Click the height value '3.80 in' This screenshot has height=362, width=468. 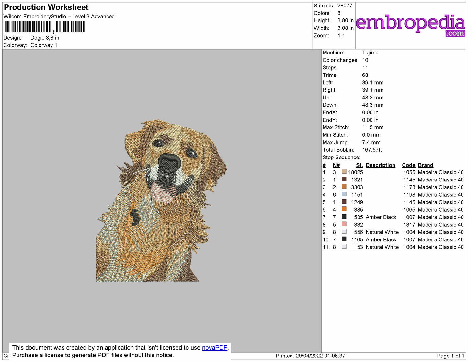[x=345, y=20]
